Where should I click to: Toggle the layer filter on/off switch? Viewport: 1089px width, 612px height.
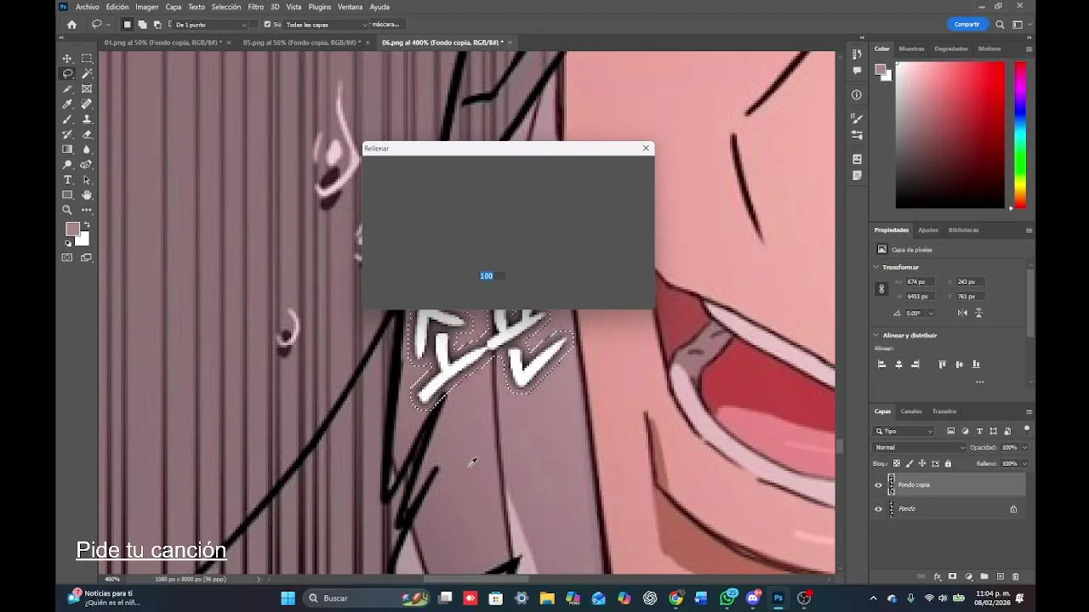pyautogui.click(x=1027, y=428)
